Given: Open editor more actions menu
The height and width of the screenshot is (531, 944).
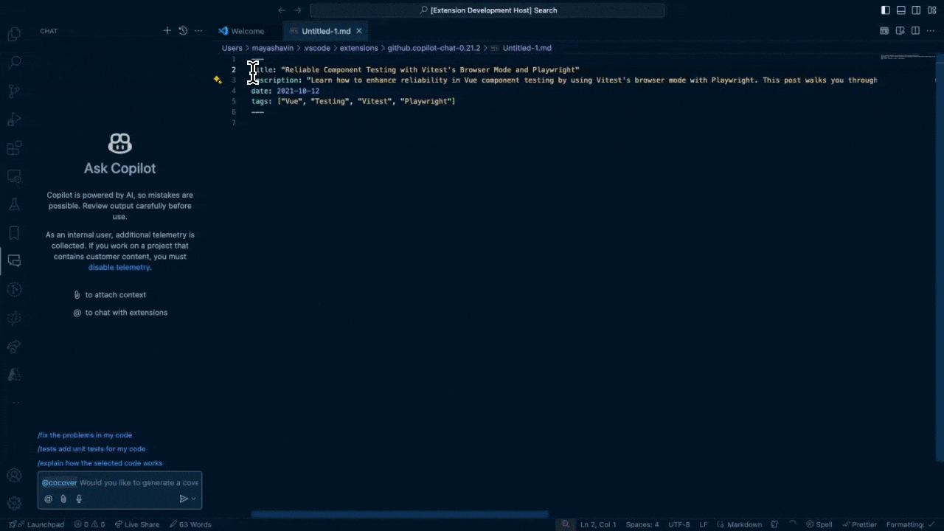Looking at the screenshot, I should [931, 31].
